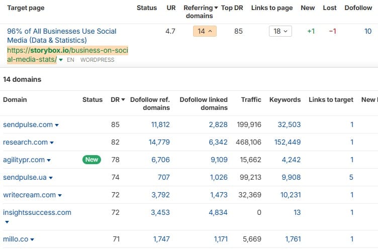Open the research.com domain link

(25, 143)
